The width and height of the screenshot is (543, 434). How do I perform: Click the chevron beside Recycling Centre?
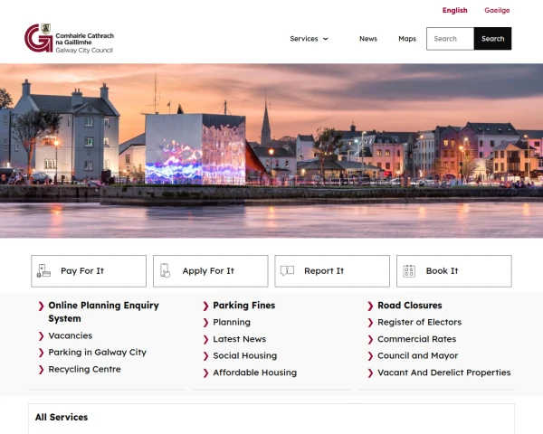41,370
